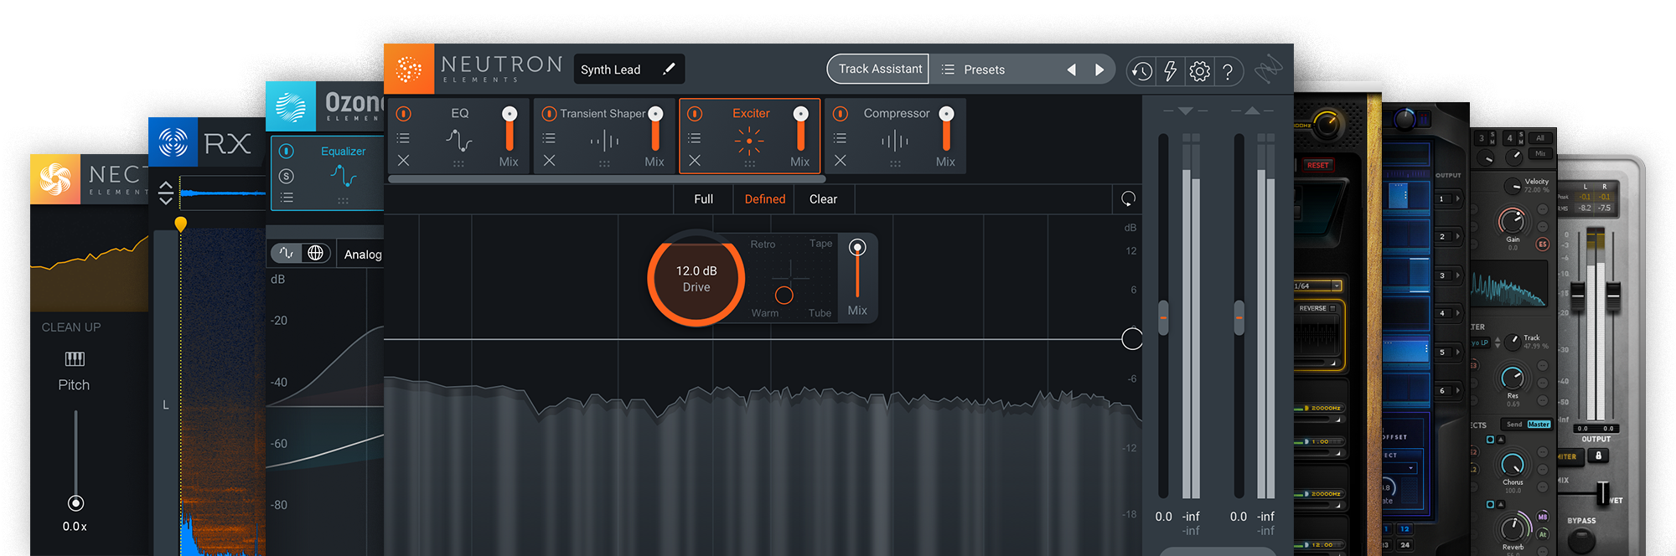Viewport: 1676px width, 556px height.
Task: Select the EQ module curve icon
Action: [458, 140]
